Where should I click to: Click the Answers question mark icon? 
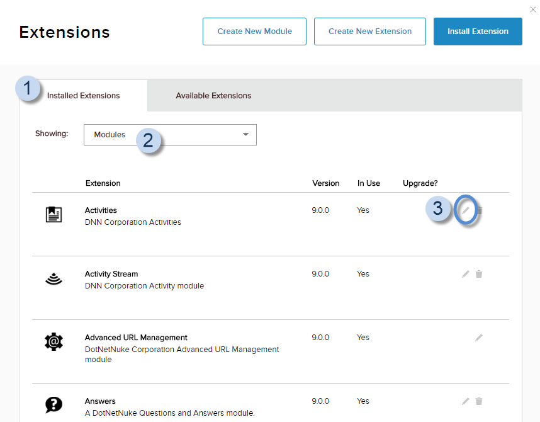pyautogui.click(x=54, y=405)
